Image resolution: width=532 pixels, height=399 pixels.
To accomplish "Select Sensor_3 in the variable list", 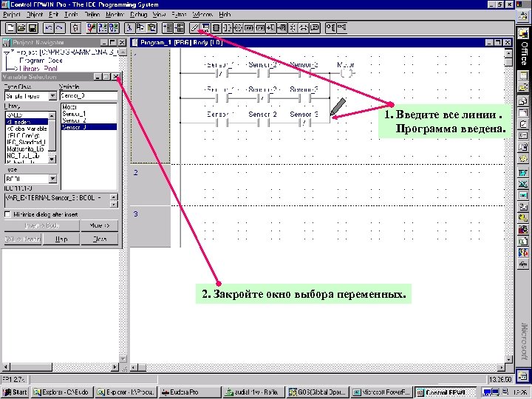I will point(89,127).
